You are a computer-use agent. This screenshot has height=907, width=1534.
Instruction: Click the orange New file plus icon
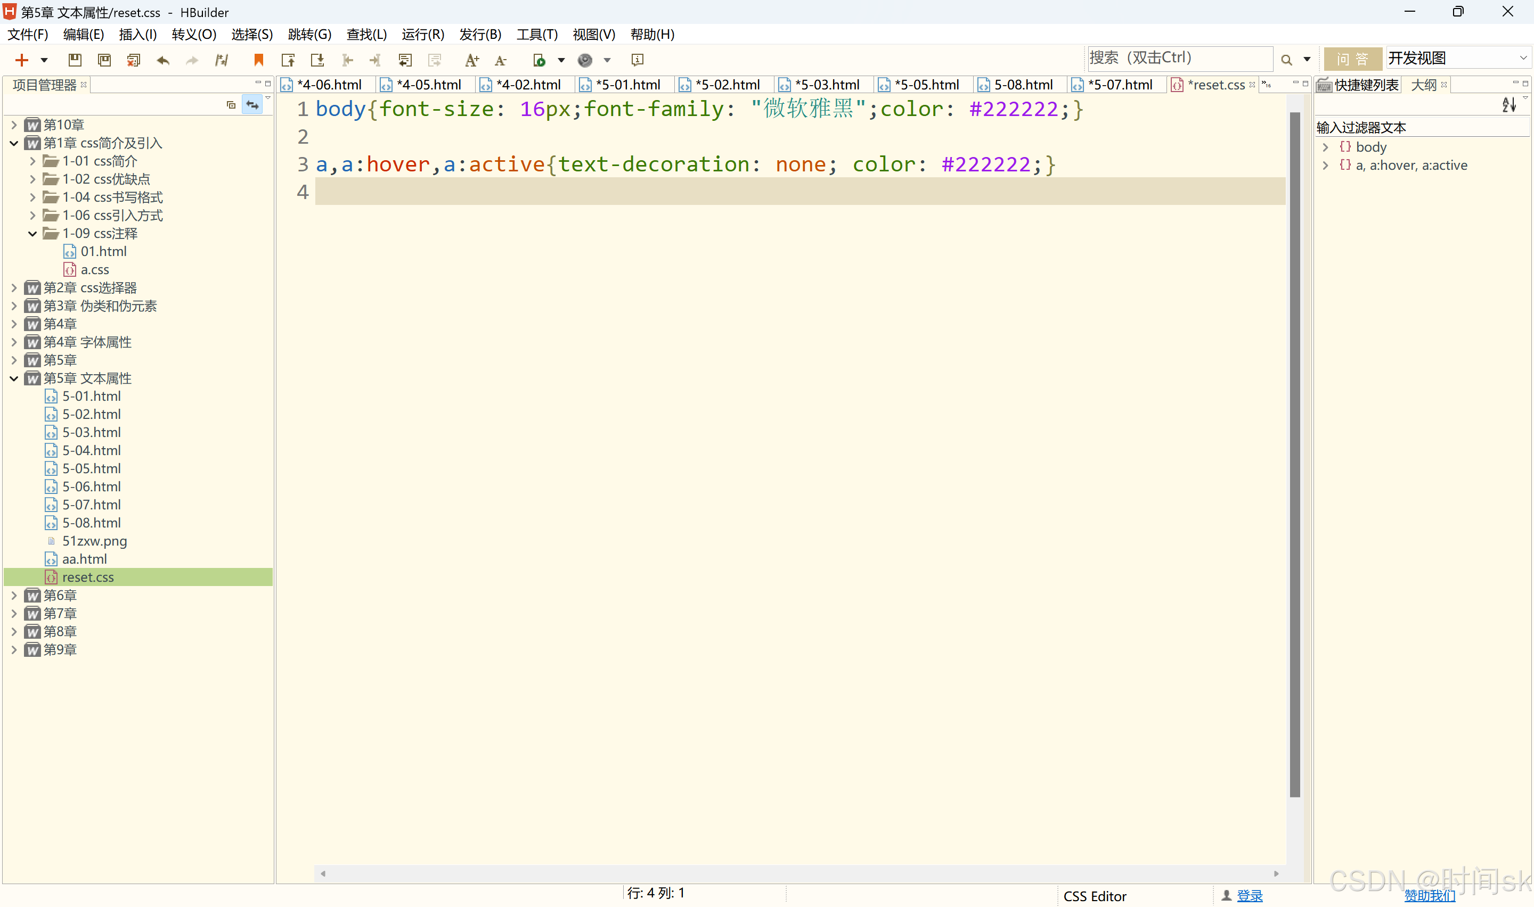click(x=21, y=60)
